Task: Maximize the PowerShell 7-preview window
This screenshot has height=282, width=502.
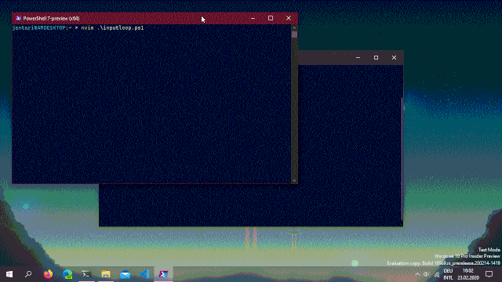Action: [271, 18]
